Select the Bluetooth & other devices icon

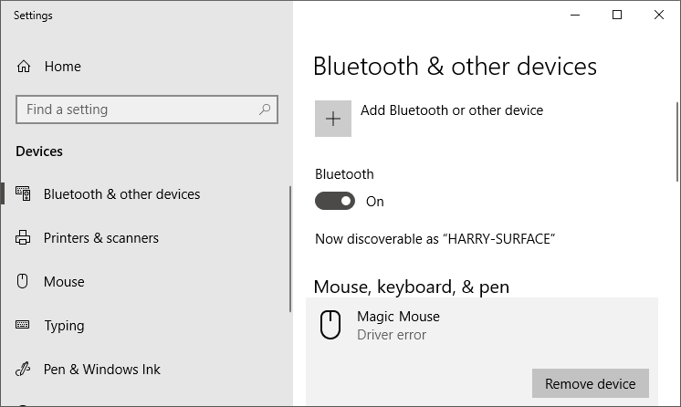point(23,193)
